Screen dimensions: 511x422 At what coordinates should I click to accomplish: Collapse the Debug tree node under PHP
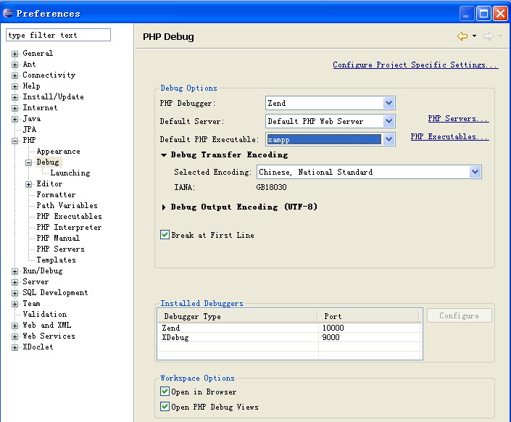pos(29,162)
